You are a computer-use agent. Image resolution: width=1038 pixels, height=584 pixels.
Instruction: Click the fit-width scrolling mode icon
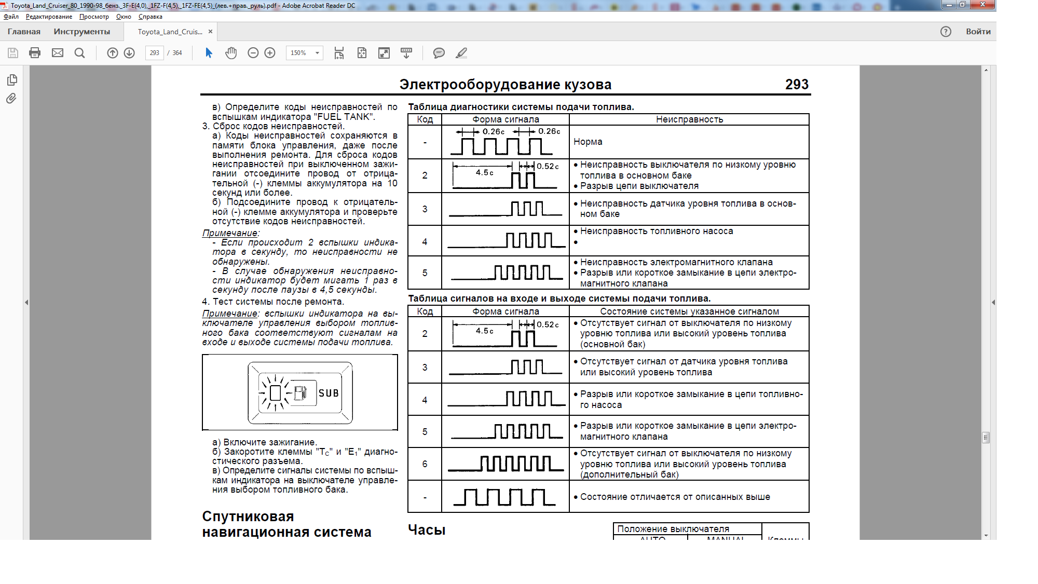[339, 53]
